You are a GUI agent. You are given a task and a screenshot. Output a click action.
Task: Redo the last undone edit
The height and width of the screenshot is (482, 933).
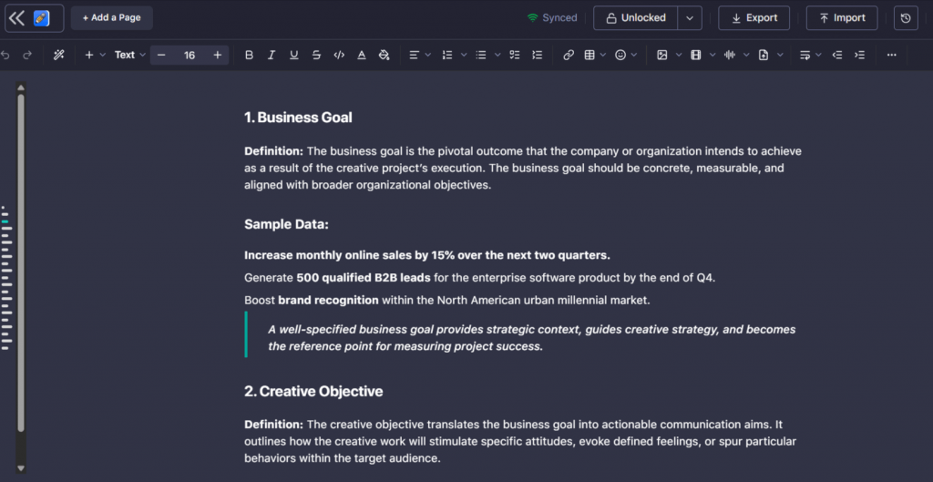pyautogui.click(x=27, y=55)
